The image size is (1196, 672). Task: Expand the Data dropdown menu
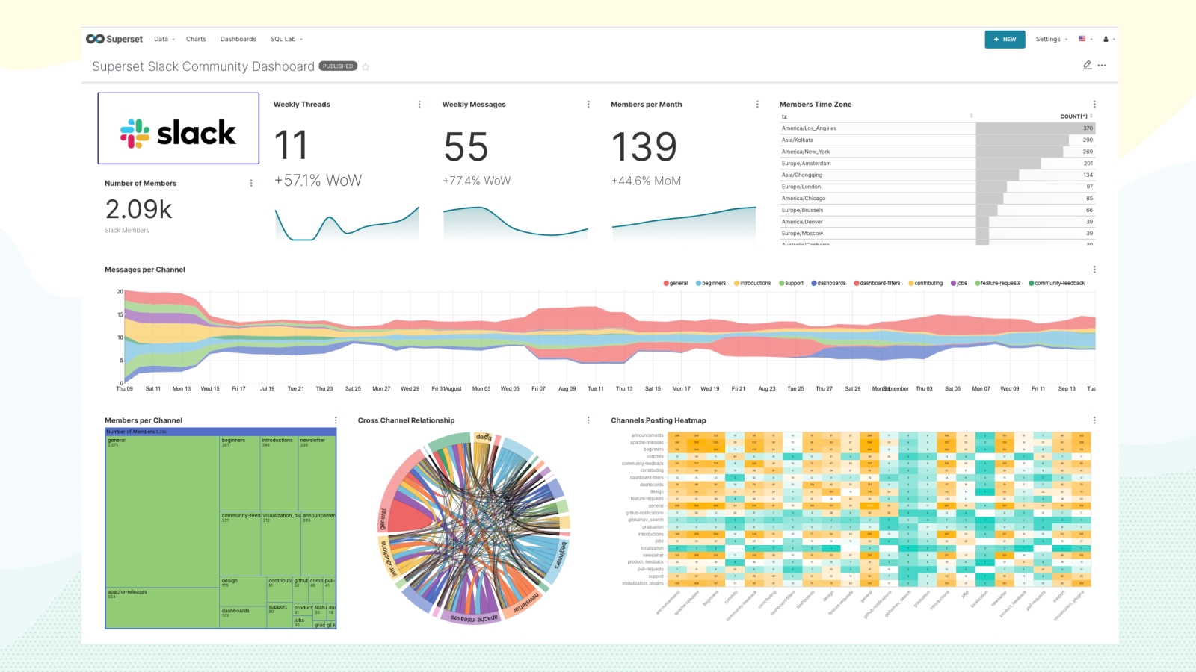164,39
